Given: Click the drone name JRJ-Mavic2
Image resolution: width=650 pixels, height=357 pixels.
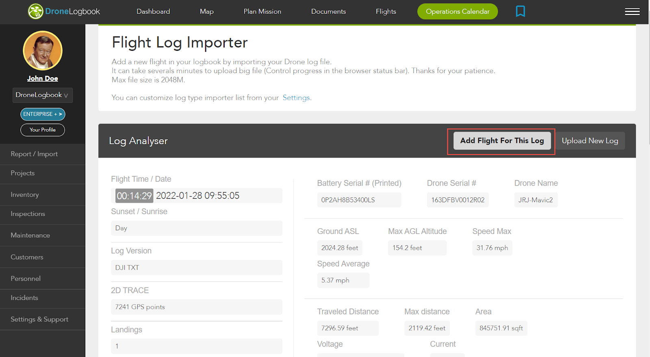Looking at the screenshot, I should tap(536, 200).
